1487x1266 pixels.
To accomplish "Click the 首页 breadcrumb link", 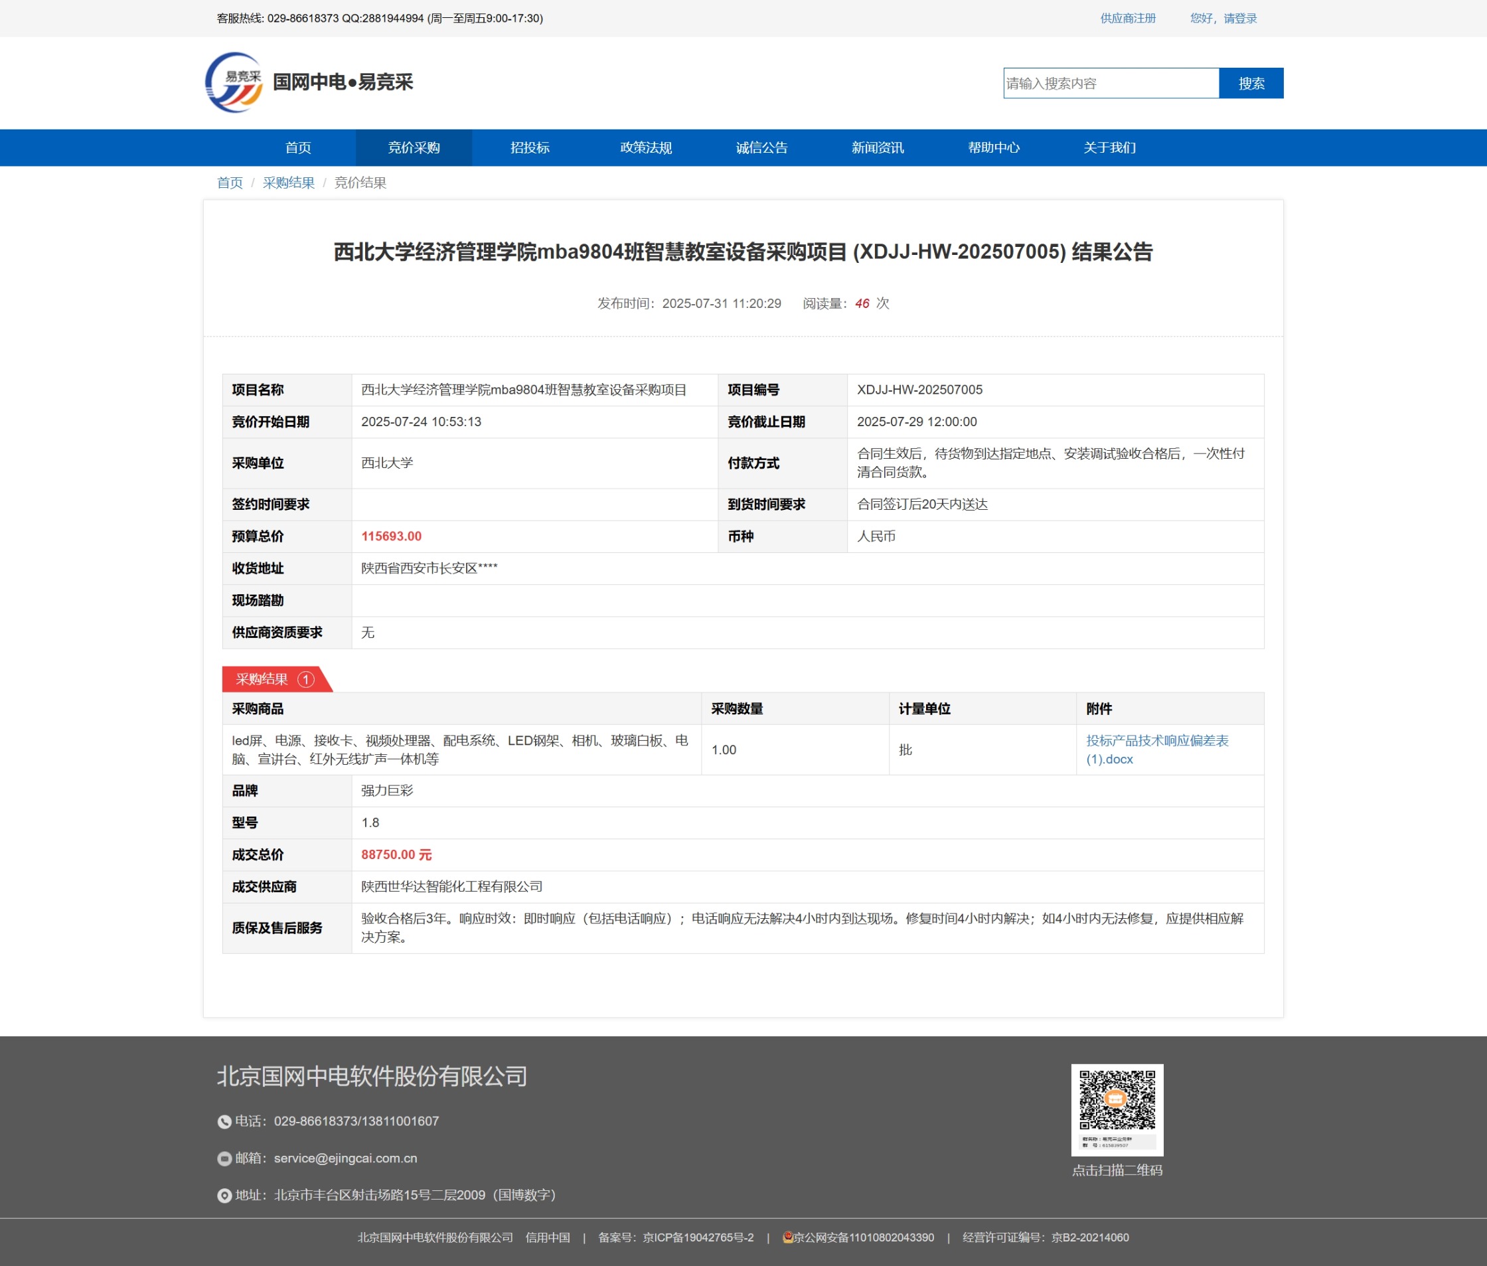I will [x=230, y=183].
